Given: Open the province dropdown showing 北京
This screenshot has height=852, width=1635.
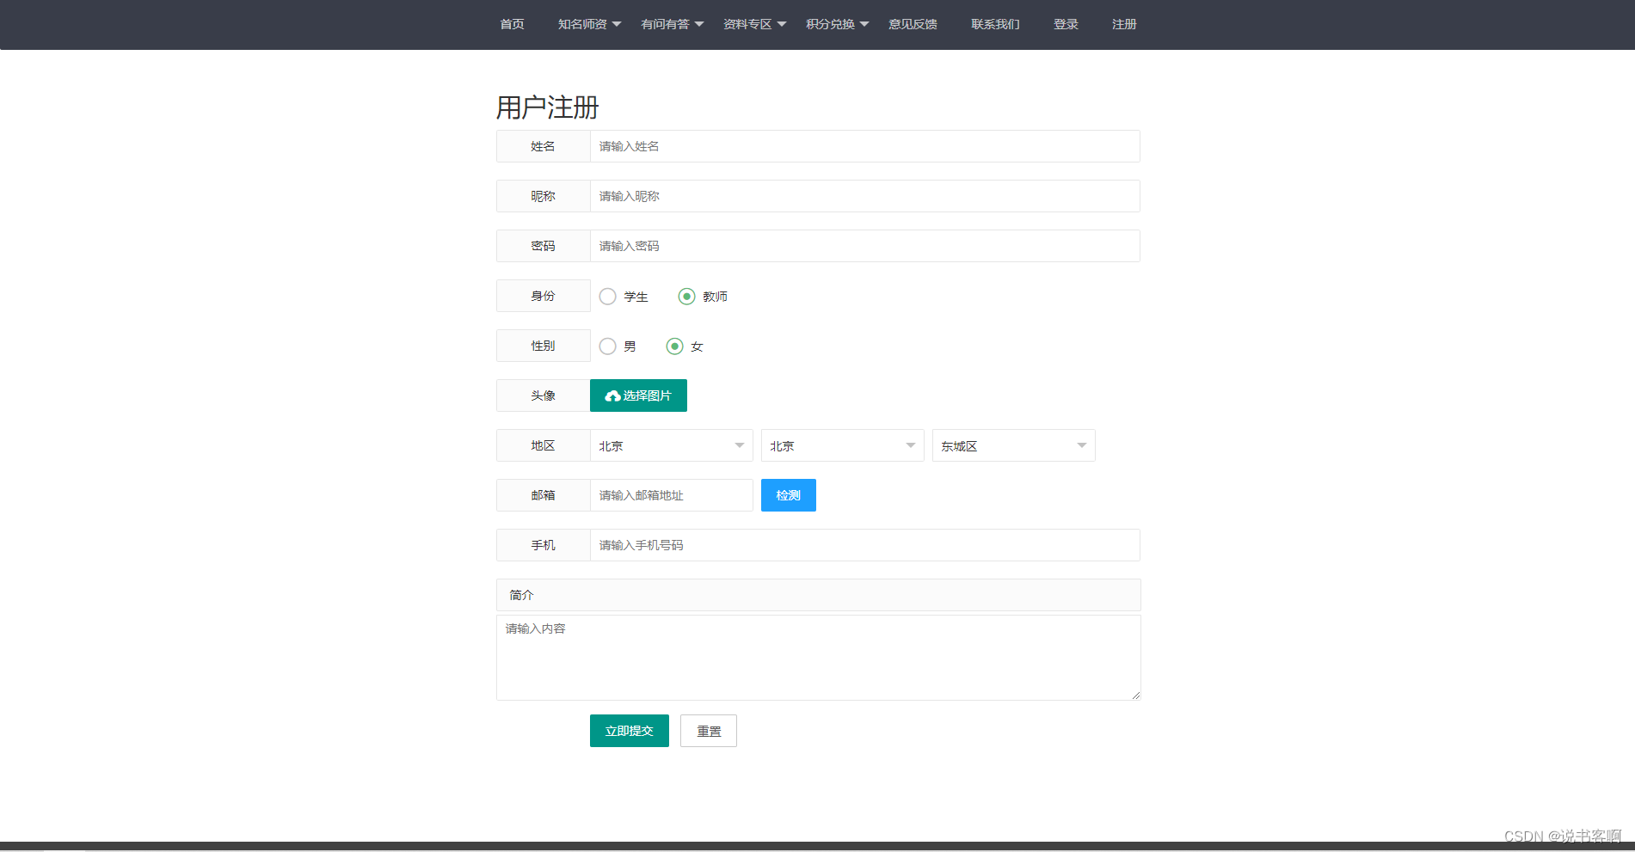Looking at the screenshot, I should (671, 445).
